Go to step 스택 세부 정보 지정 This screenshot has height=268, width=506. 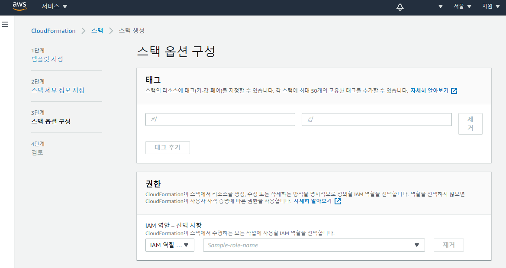click(x=58, y=90)
